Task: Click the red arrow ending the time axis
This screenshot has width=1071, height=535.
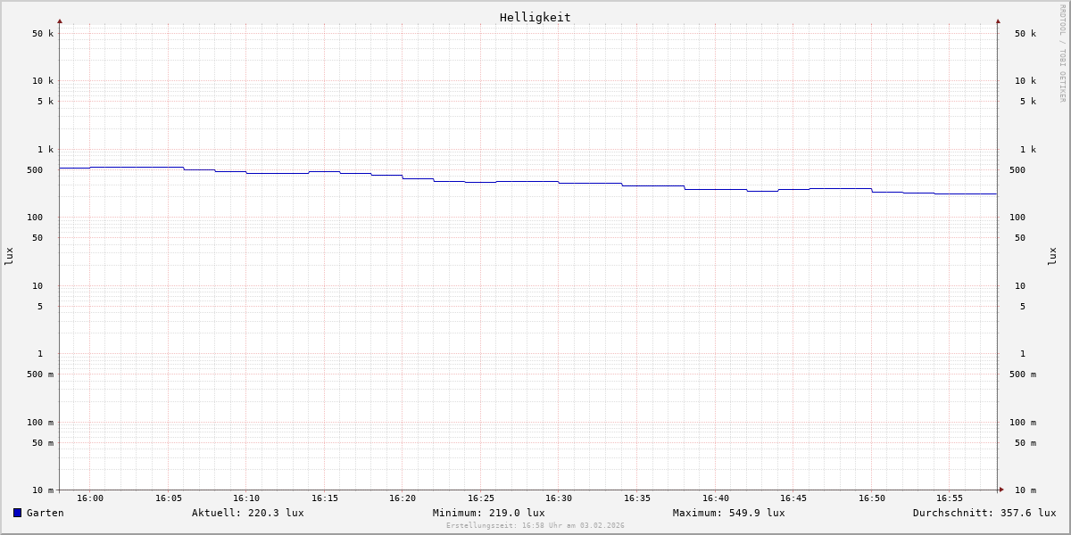Action: [x=1001, y=490]
